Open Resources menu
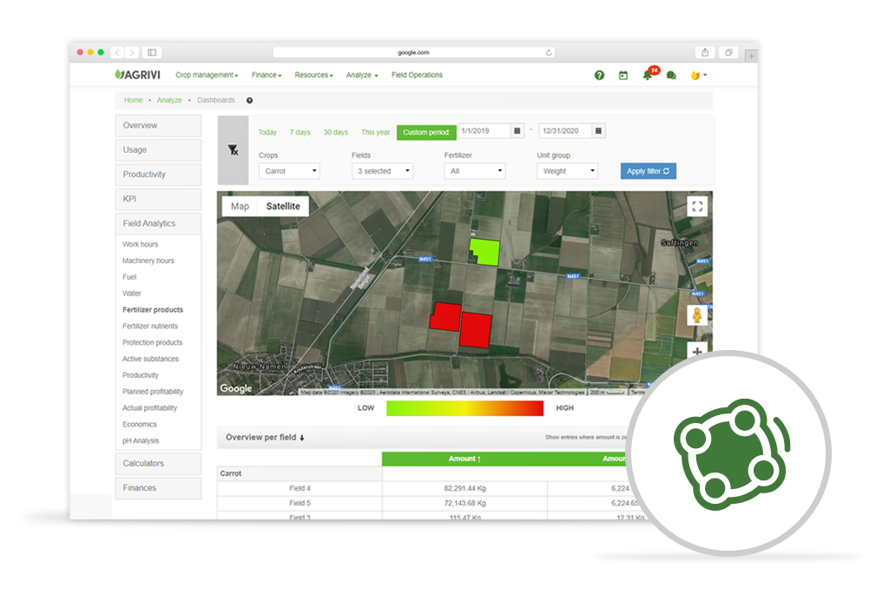This screenshot has width=896, height=608. tap(313, 75)
